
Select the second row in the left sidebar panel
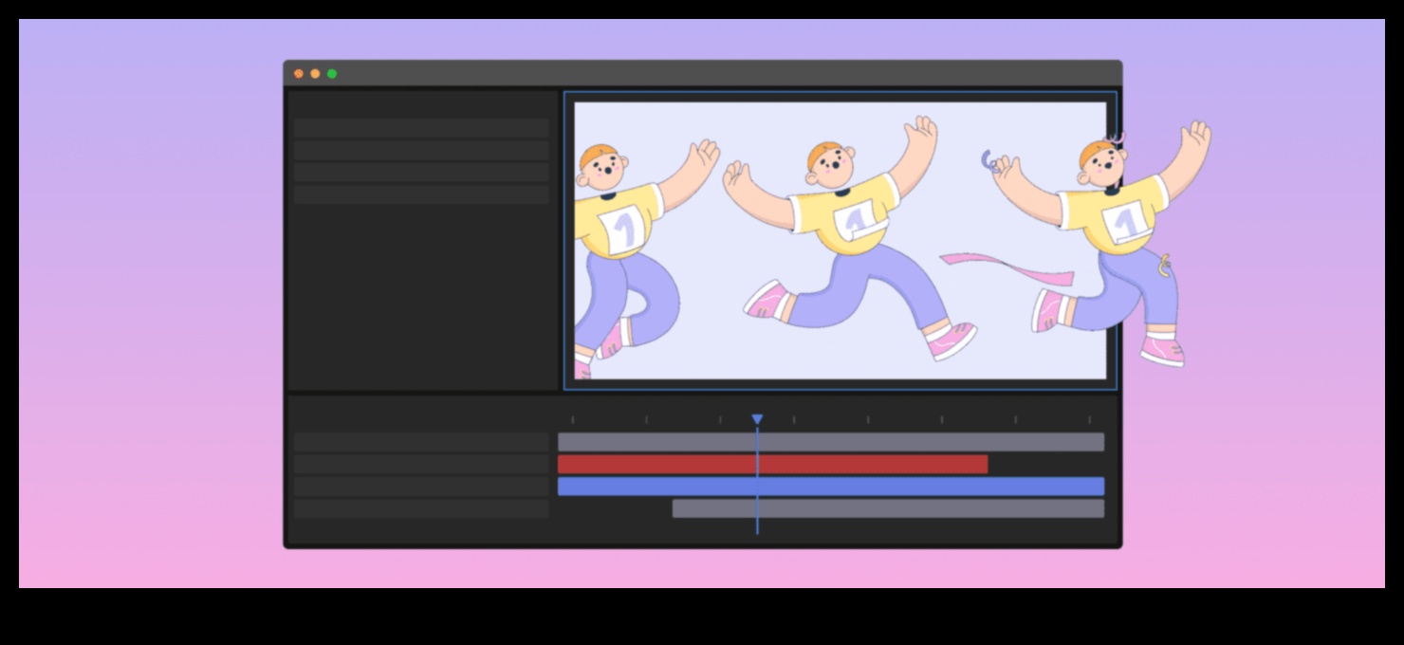[421, 150]
